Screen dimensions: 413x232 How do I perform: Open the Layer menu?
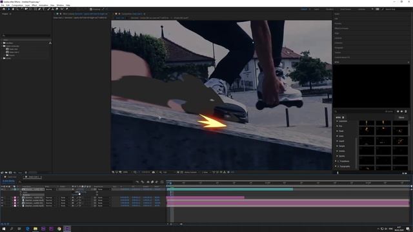pos(27,5)
